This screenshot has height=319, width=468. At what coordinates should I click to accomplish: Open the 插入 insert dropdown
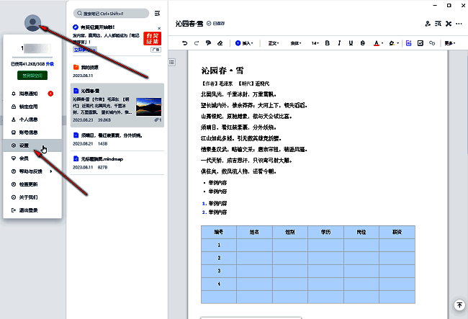coord(245,43)
